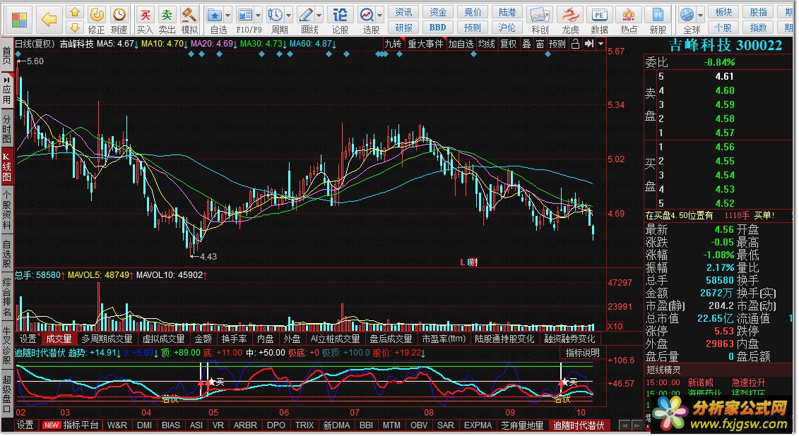Click the purple MA20 average label
The width and height of the screenshot is (799, 436).
click(x=213, y=44)
